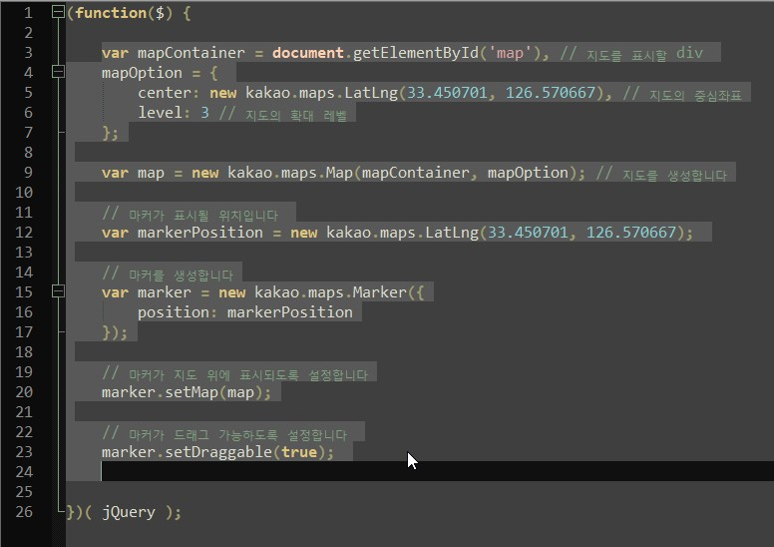The height and width of the screenshot is (547, 774).
Task: Click line number 12 in the gutter
Action: (24, 233)
